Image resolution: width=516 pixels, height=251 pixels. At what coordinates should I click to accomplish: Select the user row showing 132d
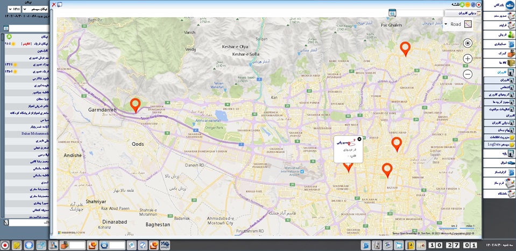pos(27,64)
